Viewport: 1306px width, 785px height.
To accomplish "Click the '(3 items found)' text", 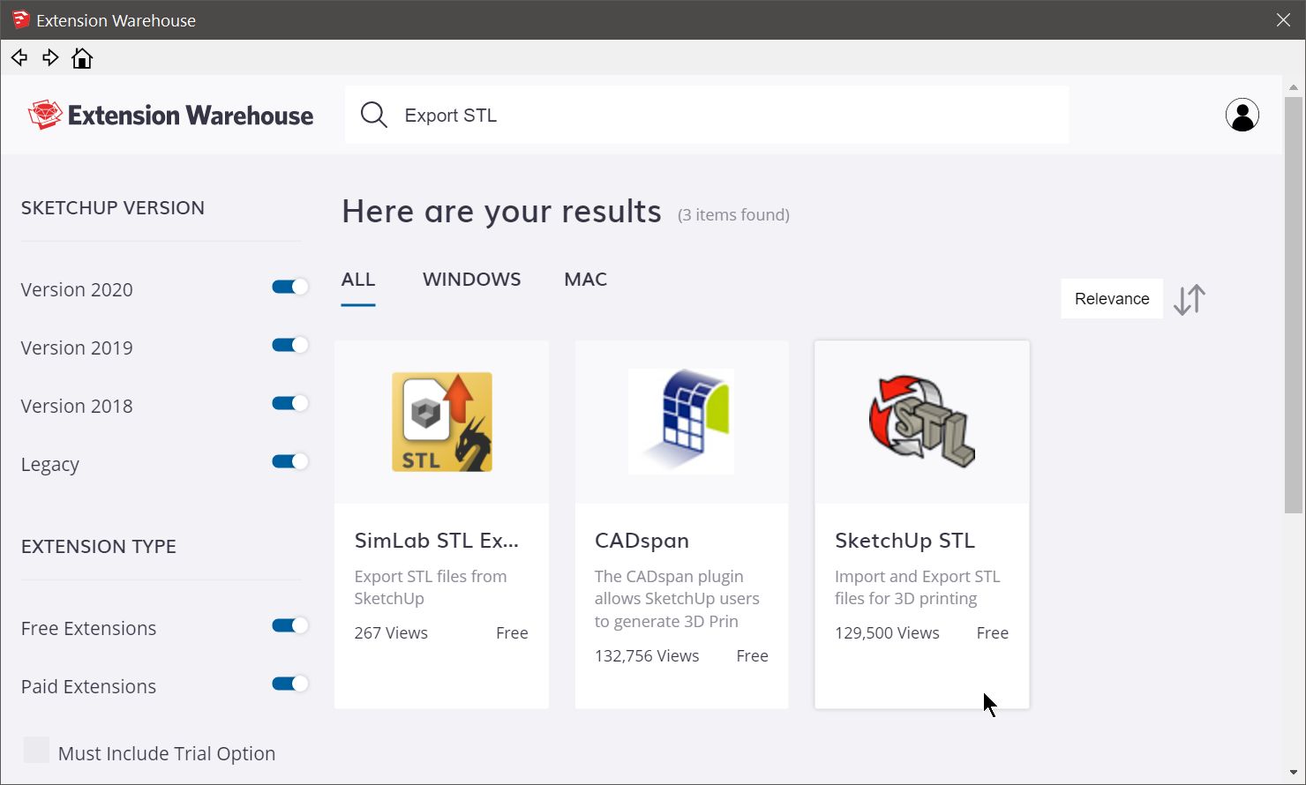I will tap(733, 215).
